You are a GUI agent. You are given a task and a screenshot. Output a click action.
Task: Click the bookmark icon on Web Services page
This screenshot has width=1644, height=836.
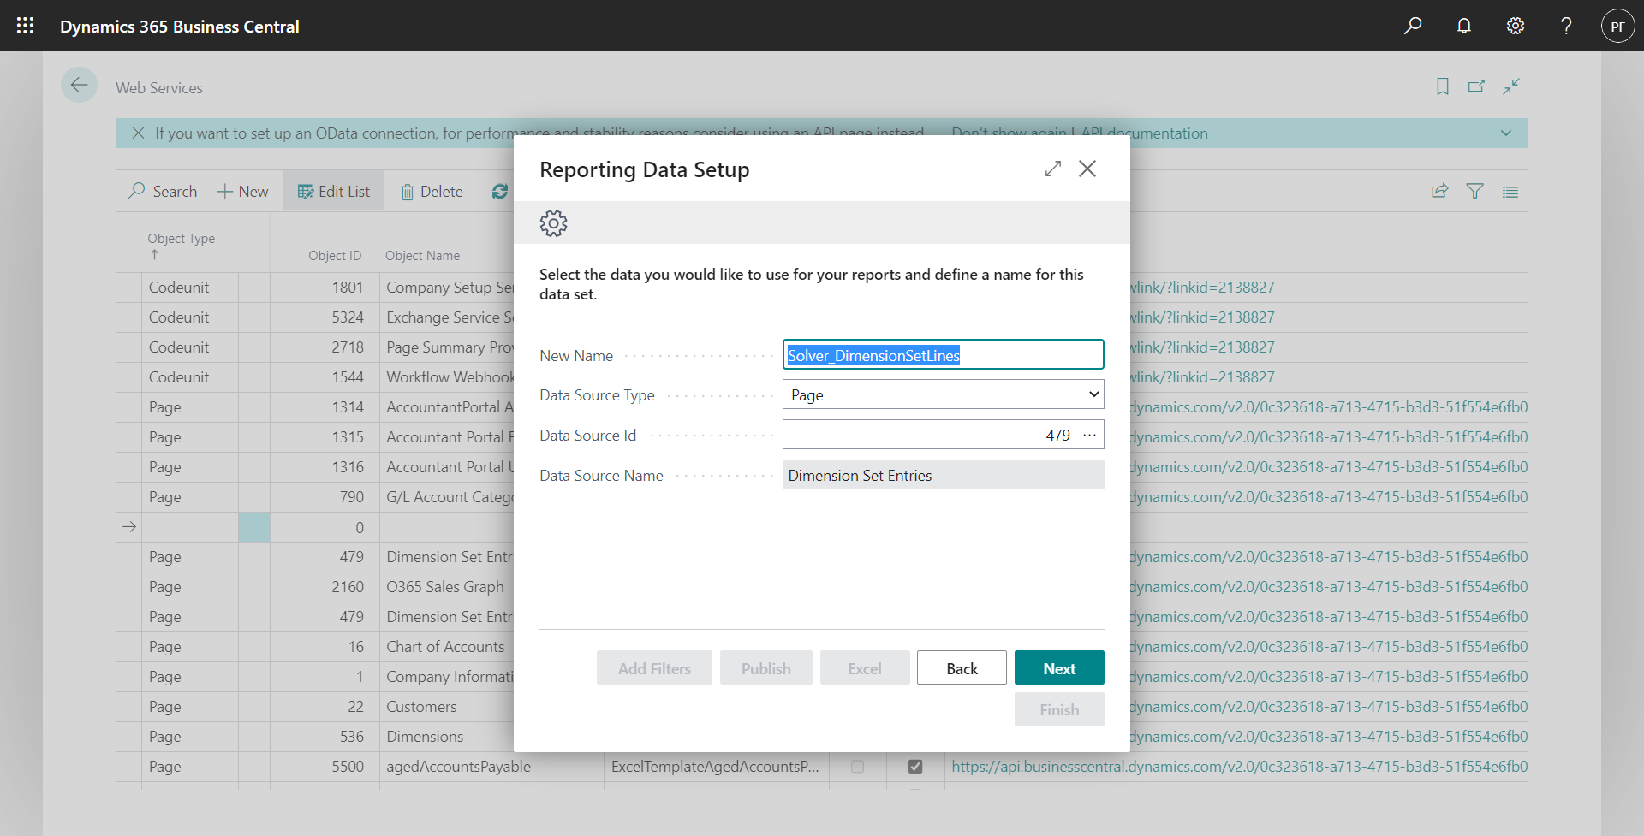point(1443,86)
